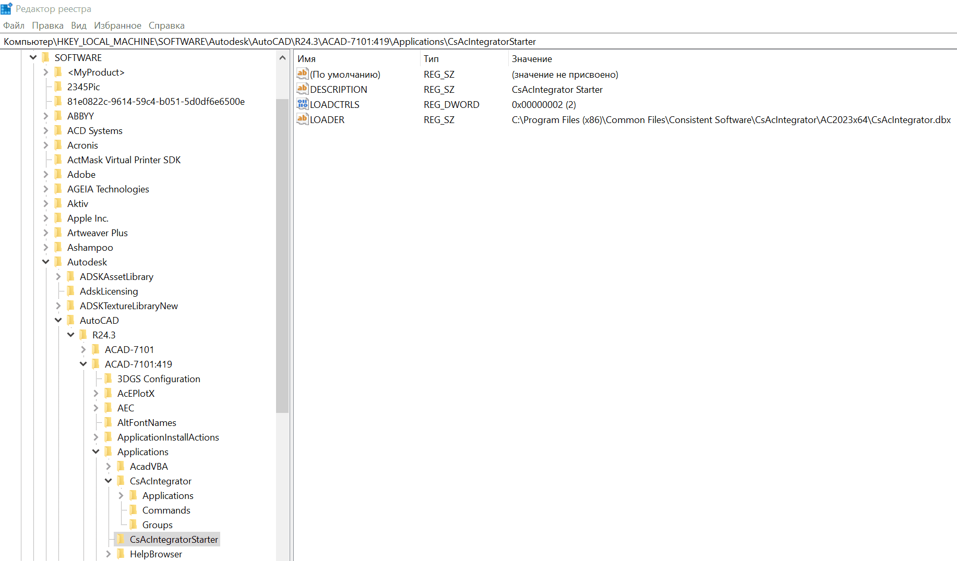Click the DESCRIPTION string value icon
Image resolution: width=957 pixels, height=561 pixels.
point(302,89)
